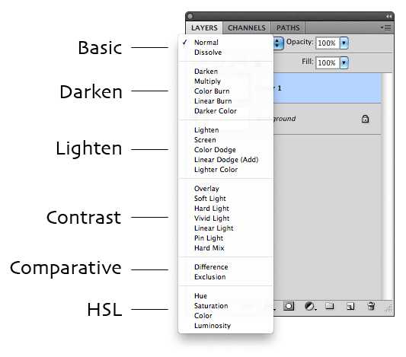Click the blend mode dropdown stepper arrows
Image resolution: width=406 pixels, height=357 pixels.
coord(277,43)
